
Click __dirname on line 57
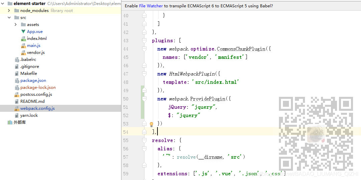point(211,157)
